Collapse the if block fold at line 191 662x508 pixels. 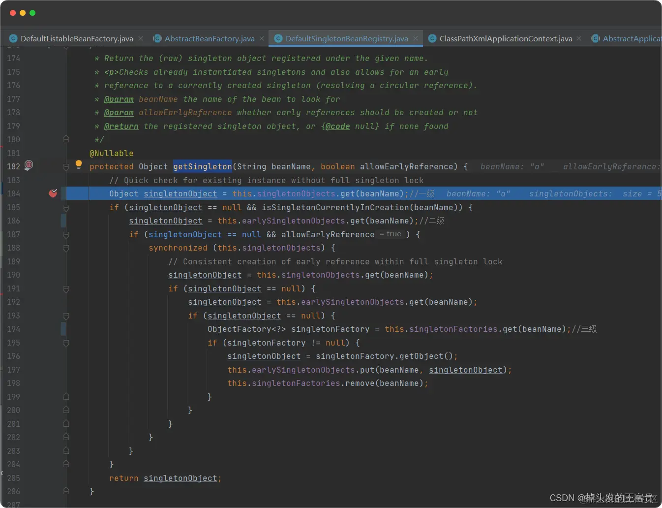click(66, 289)
